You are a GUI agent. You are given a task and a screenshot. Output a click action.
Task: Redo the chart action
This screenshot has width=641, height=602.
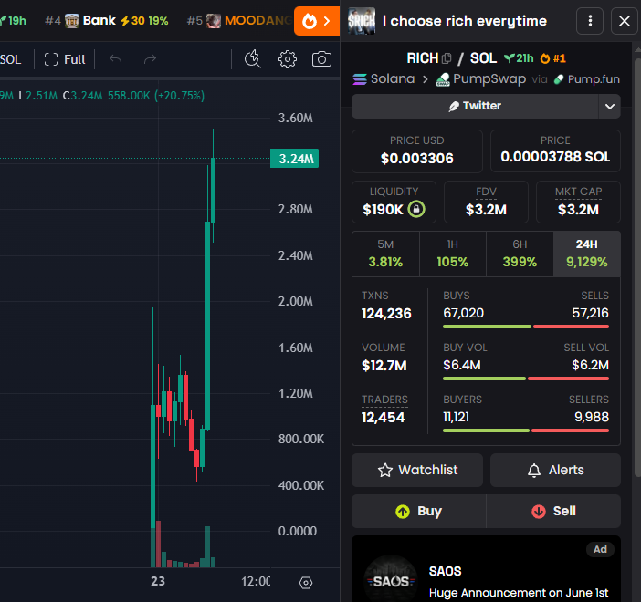click(x=150, y=59)
